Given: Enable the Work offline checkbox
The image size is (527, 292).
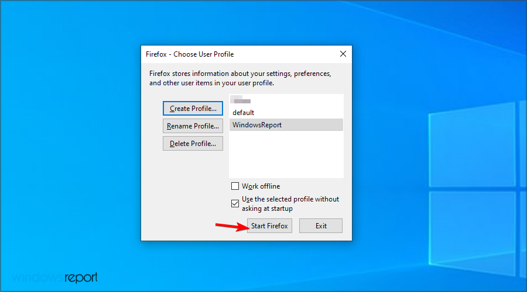Looking at the screenshot, I should [235, 186].
